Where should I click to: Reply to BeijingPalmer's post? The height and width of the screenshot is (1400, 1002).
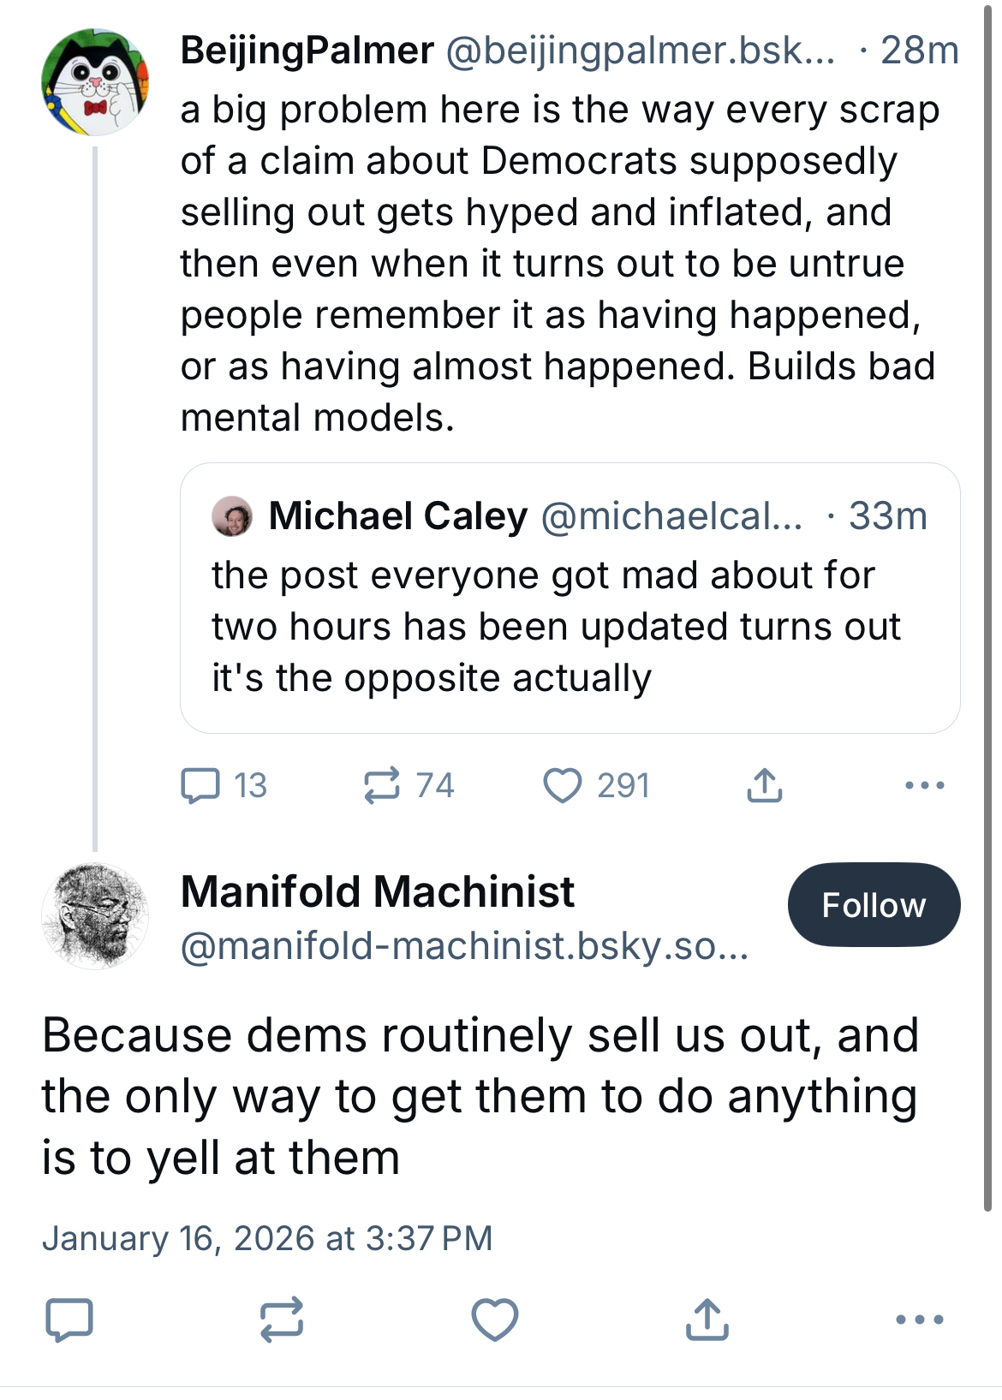[x=201, y=785]
